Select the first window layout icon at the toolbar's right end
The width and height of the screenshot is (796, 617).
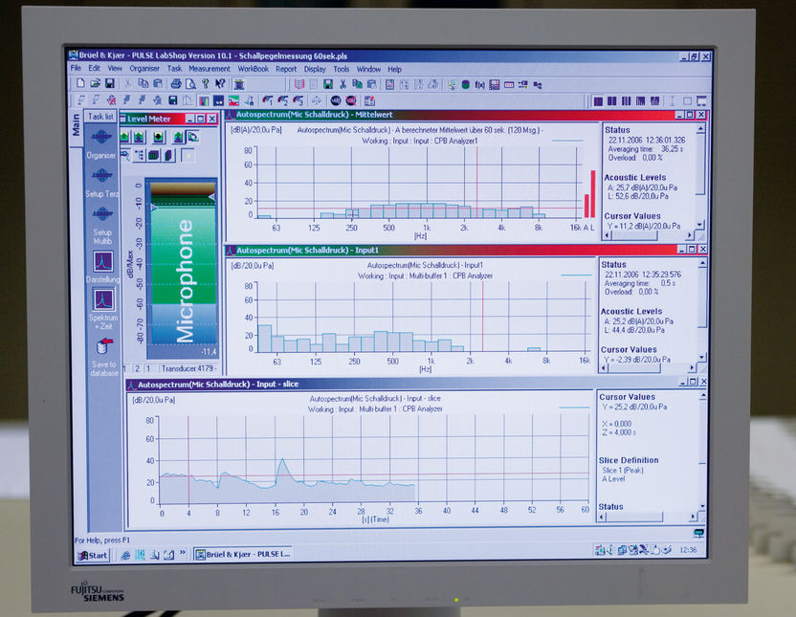[599, 101]
